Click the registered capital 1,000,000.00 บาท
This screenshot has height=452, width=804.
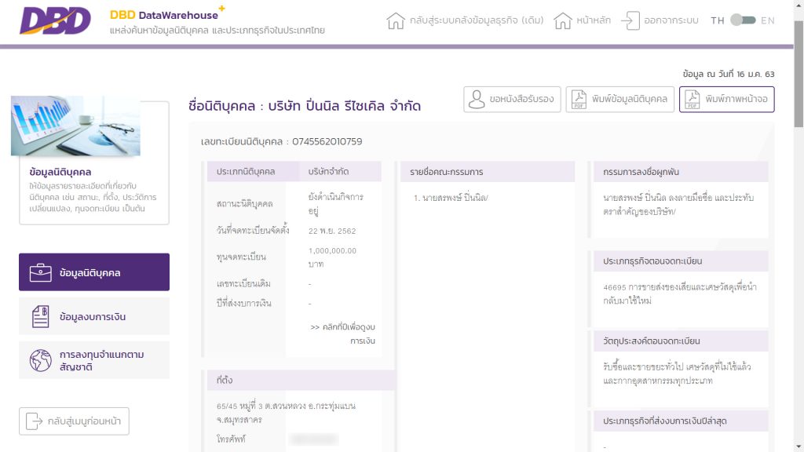332,257
